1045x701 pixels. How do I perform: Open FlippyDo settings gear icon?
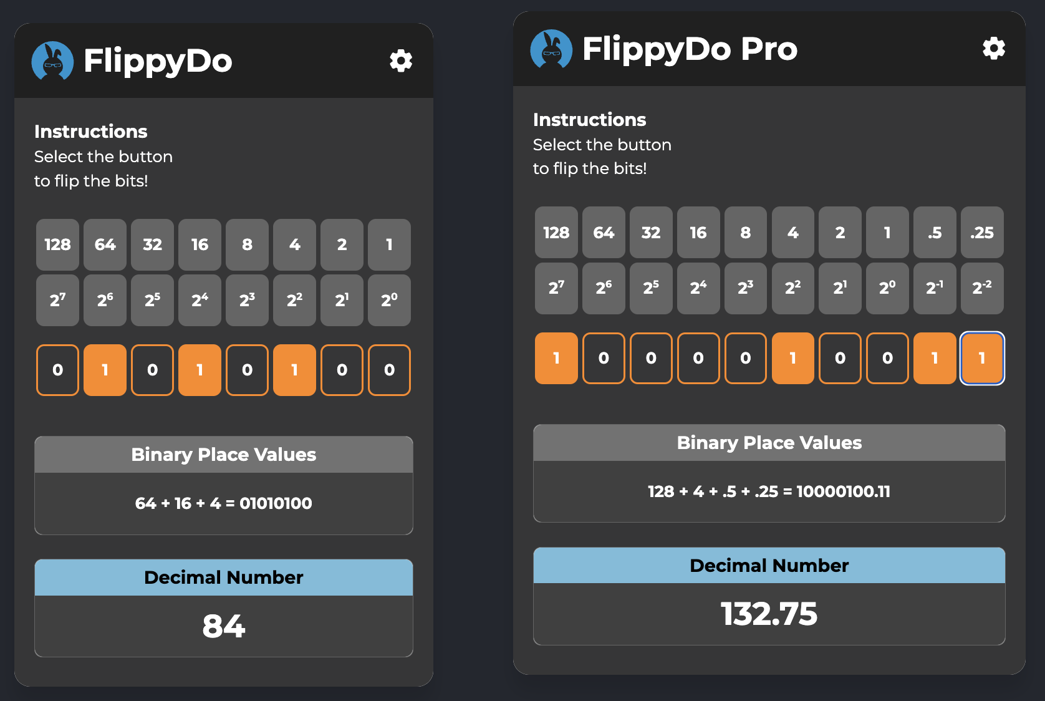click(401, 60)
